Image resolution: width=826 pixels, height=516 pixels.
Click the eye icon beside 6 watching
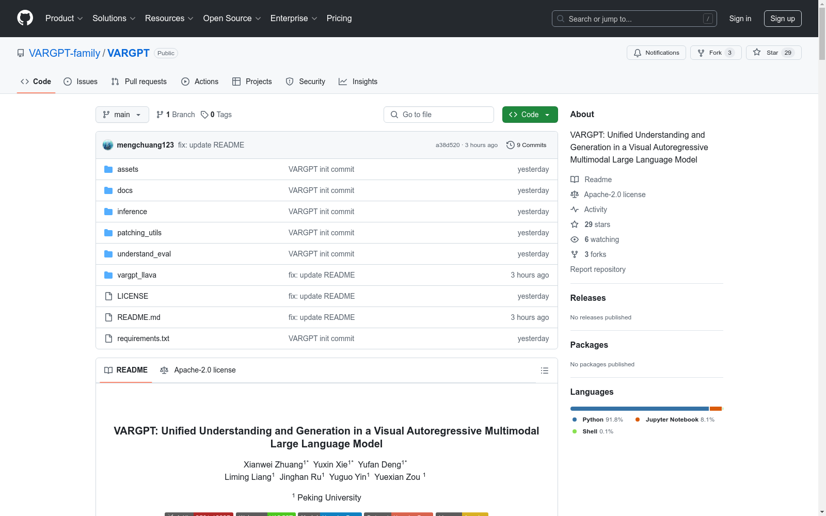point(575,239)
